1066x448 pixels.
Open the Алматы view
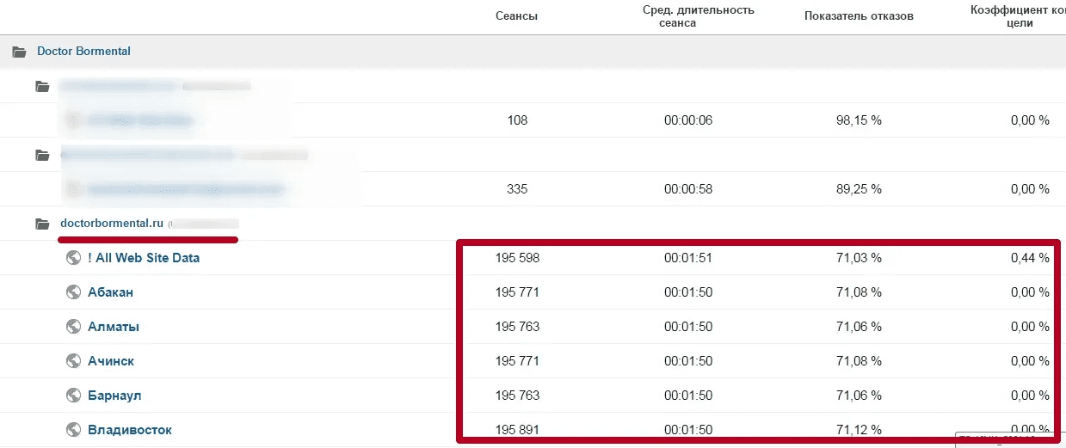coord(114,327)
